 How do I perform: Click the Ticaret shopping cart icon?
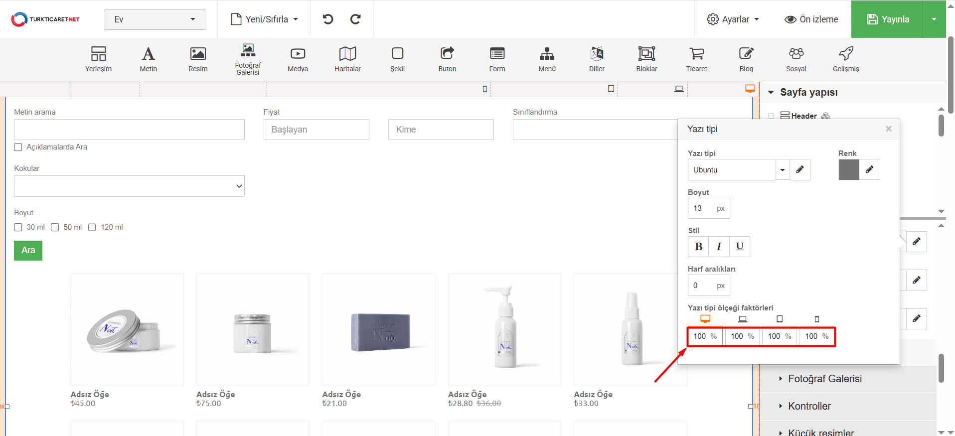pos(696,59)
